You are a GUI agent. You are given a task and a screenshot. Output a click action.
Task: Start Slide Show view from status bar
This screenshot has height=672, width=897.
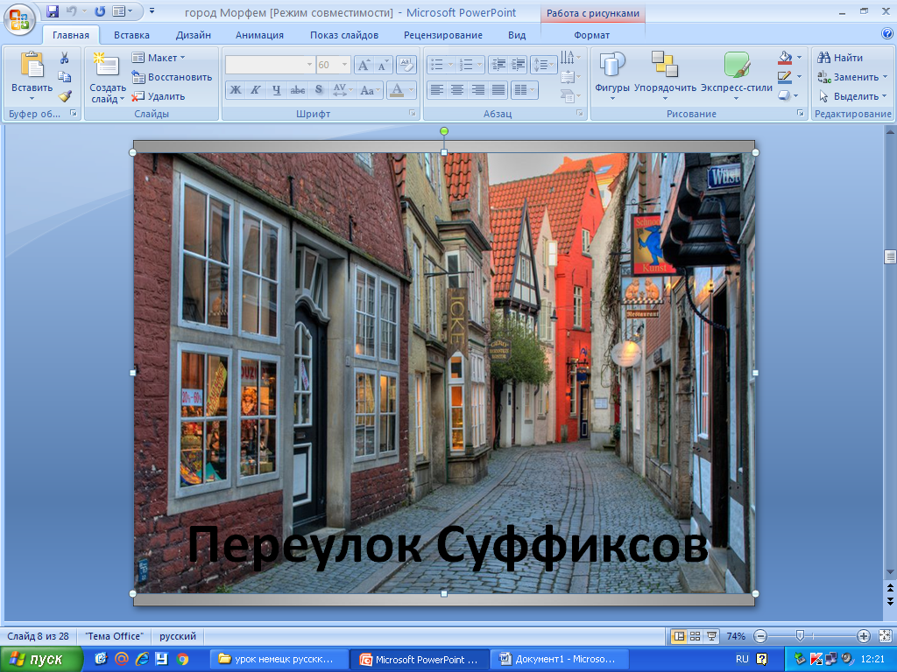click(x=712, y=636)
